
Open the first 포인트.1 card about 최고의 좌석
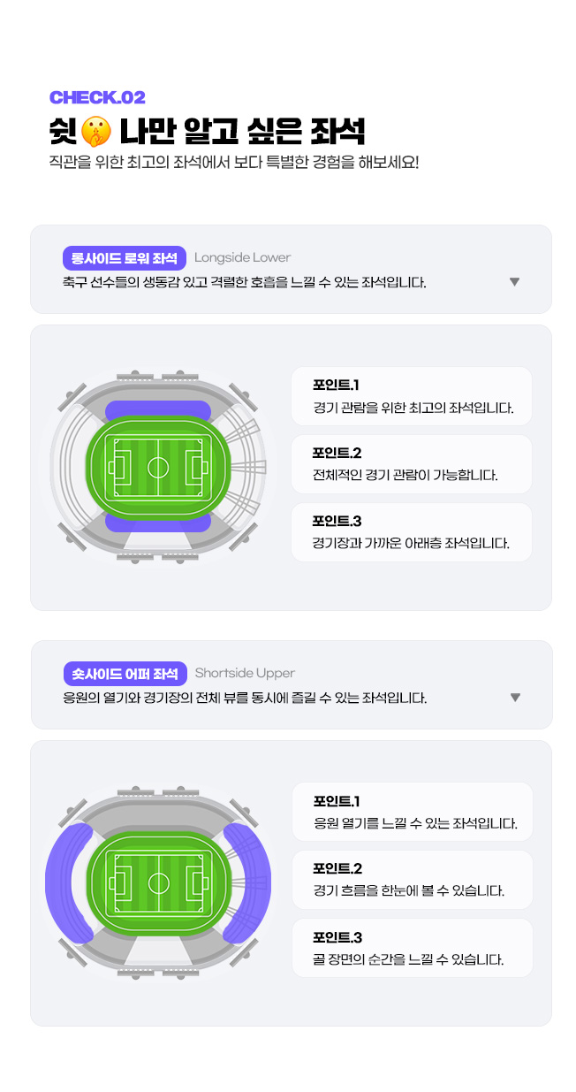pos(412,397)
